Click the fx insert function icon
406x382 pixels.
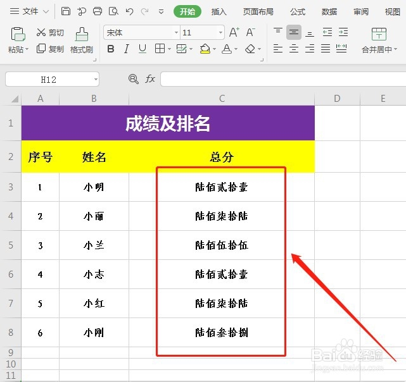click(x=150, y=79)
